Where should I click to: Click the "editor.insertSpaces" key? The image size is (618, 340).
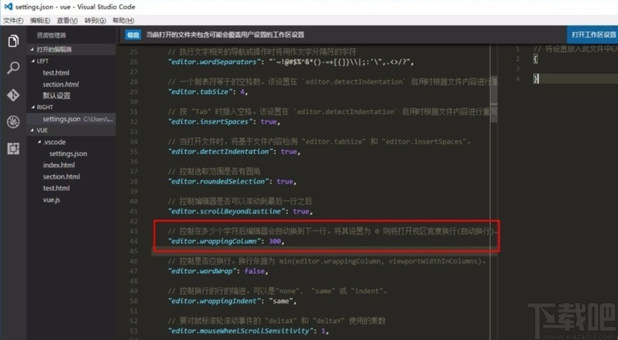pyautogui.click(x=210, y=121)
